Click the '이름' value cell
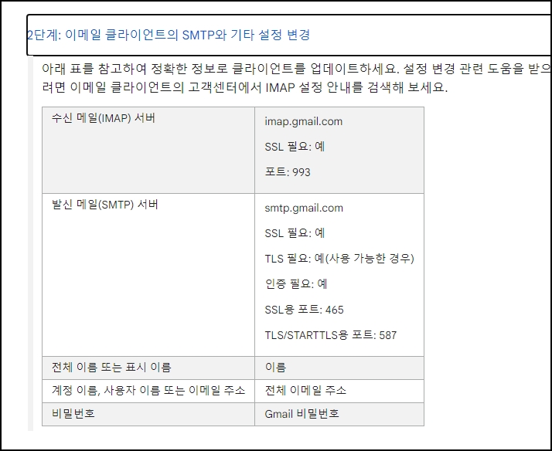The width and height of the screenshot is (552, 451). (x=339, y=368)
